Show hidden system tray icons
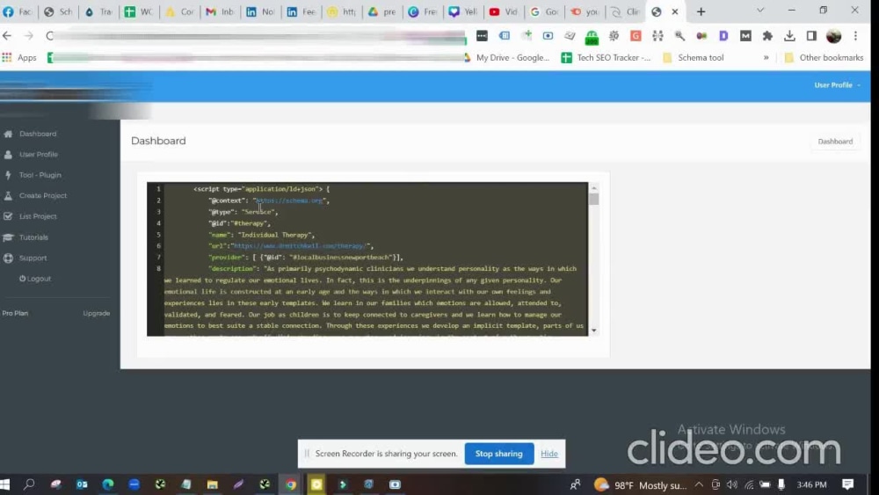The width and height of the screenshot is (879, 495). click(699, 484)
